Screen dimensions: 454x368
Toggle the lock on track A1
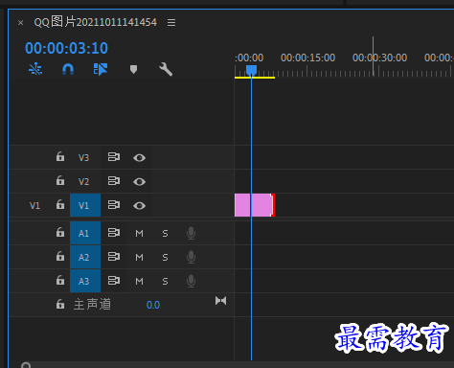(x=60, y=232)
